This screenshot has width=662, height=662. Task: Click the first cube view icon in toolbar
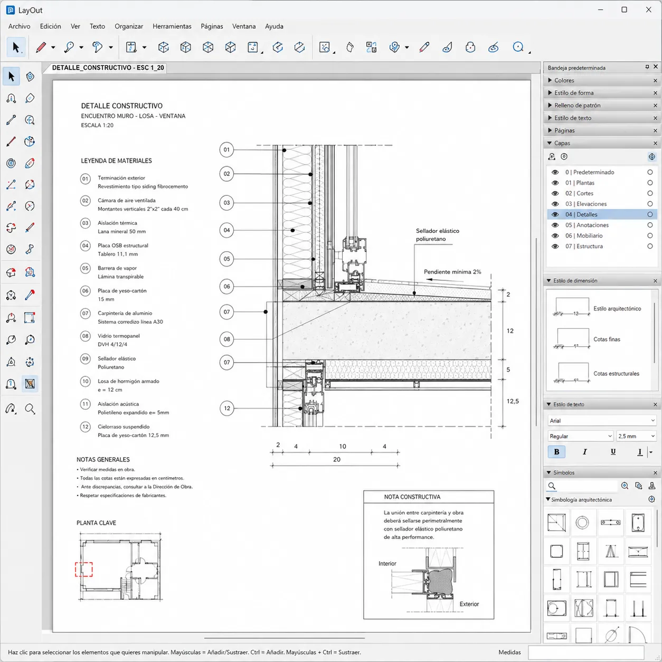164,48
